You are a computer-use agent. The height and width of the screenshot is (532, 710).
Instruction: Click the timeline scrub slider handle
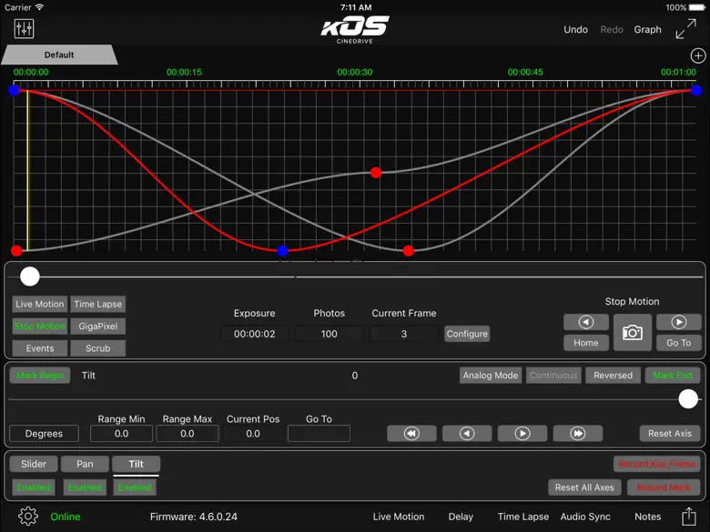coord(30,276)
